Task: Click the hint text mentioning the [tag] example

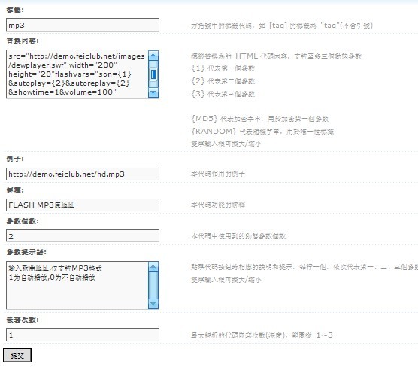Action: click(x=282, y=26)
